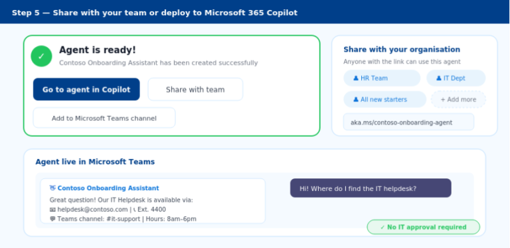The image size is (510, 248).
Task: Click the Share with your organisation heading
Action: pos(402,49)
